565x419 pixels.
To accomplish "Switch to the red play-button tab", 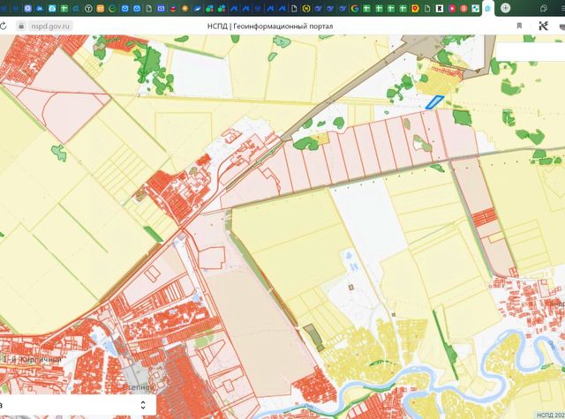I will click(451, 8).
